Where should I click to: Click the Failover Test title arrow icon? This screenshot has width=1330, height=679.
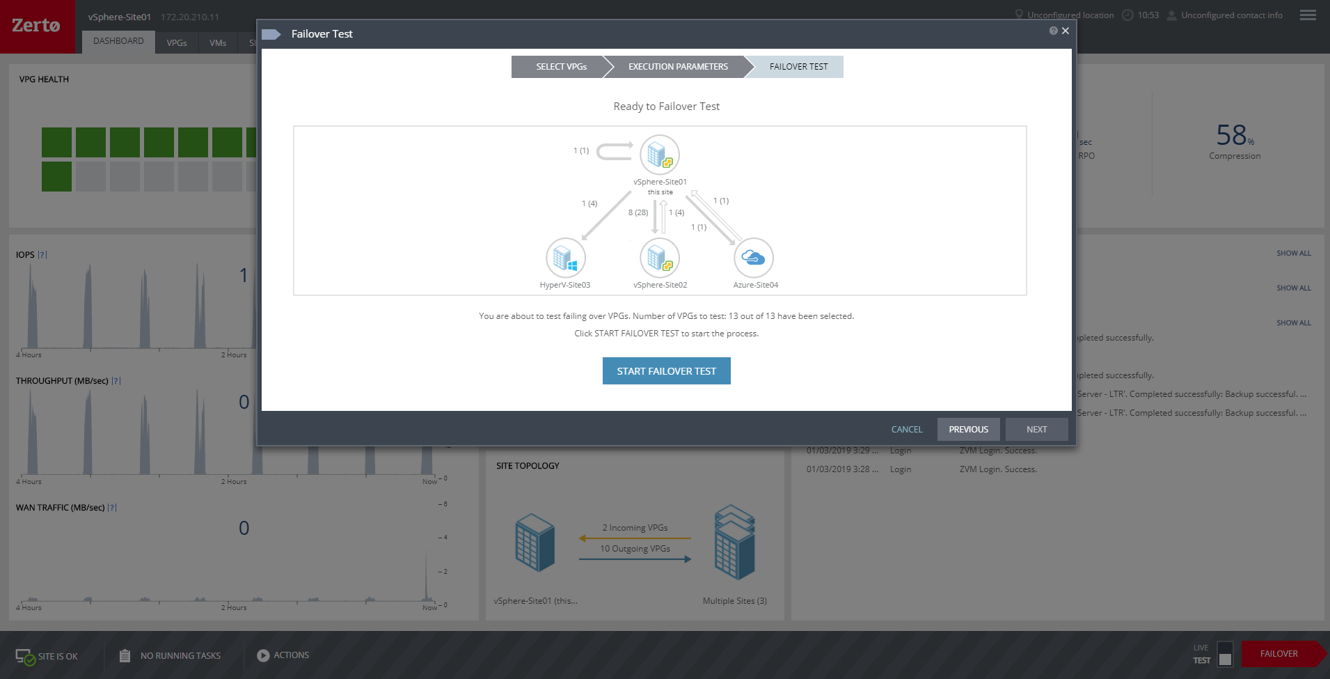[x=271, y=34]
